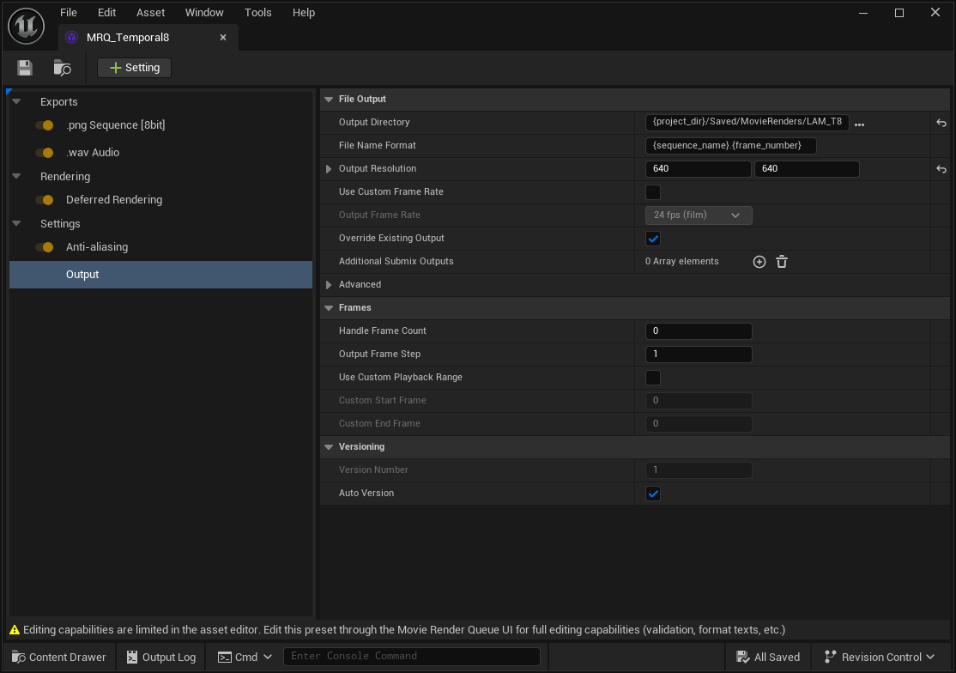
Task: Open the 24 fps (film) frame rate dropdown
Action: 698,215
